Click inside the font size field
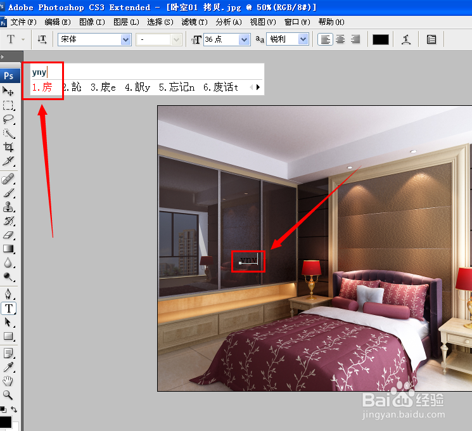 [x=221, y=39]
